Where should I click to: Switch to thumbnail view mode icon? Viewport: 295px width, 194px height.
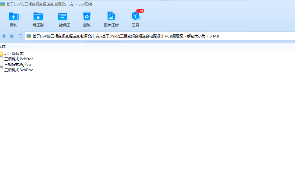click(x=12, y=36)
